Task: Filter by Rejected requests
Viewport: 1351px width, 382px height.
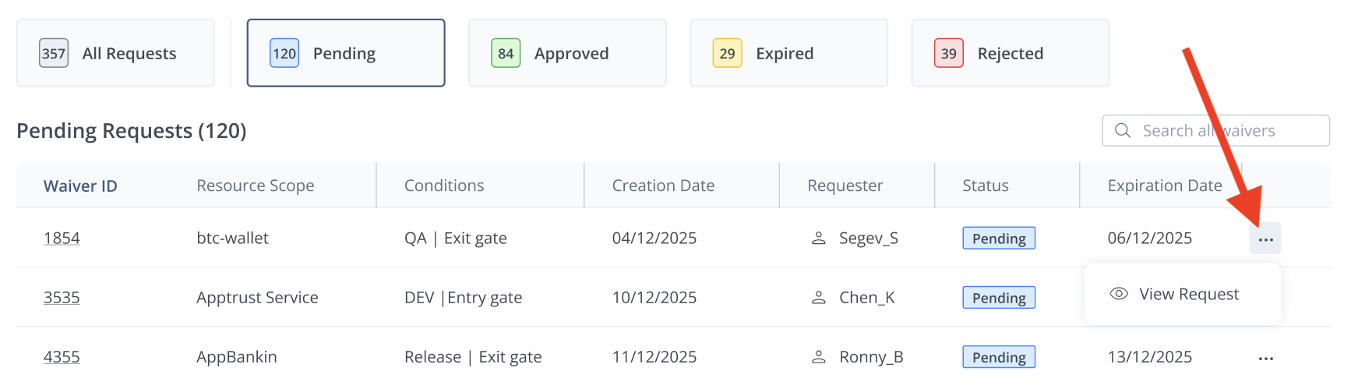Action: (1010, 53)
